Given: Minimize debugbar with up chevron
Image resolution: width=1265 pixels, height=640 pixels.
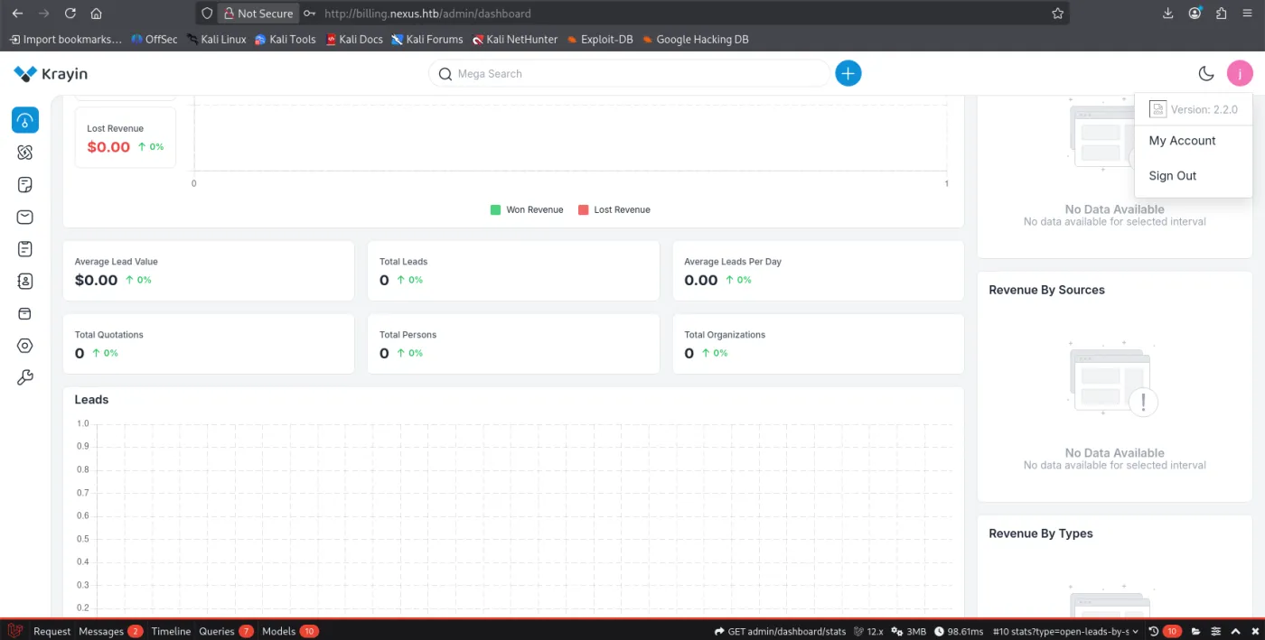Looking at the screenshot, I should pyautogui.click(x=1236, y=631).
